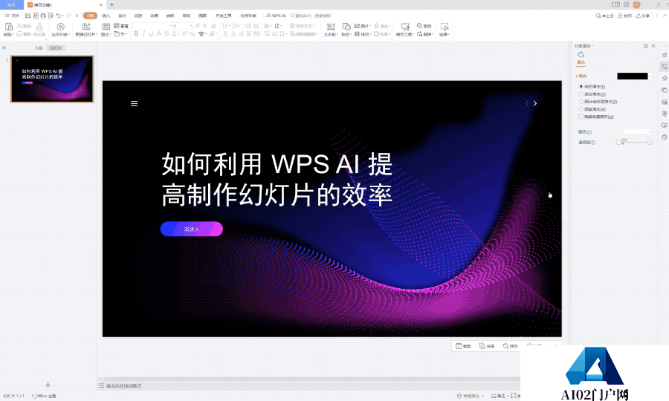
Task: Collapse the ribbon with the chevron
Action: coord(665,16)
